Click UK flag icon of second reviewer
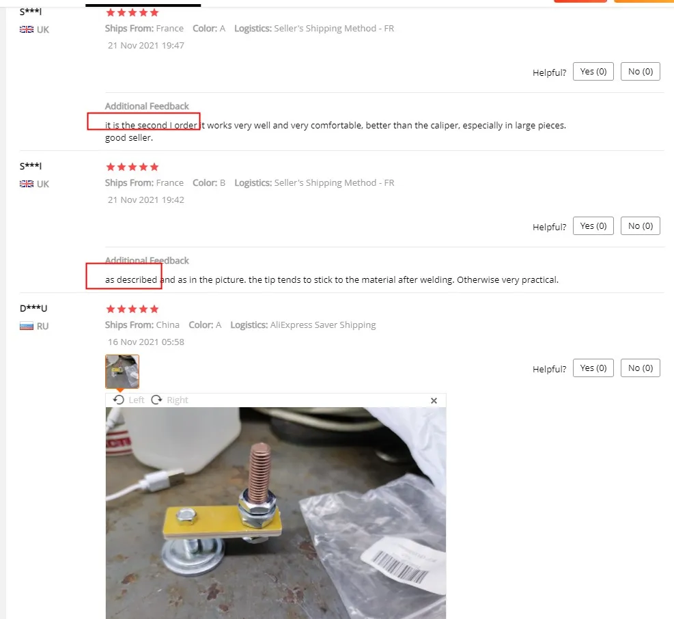This screenshot has width=674, height=619. [27, 184]
